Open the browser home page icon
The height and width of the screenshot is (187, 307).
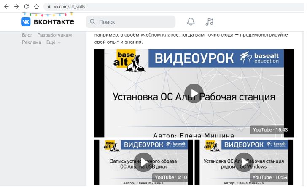tap(36, 6)
